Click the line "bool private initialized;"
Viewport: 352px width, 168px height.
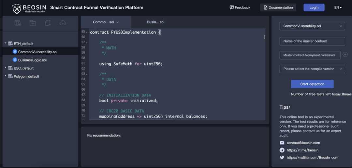[129, 101]
